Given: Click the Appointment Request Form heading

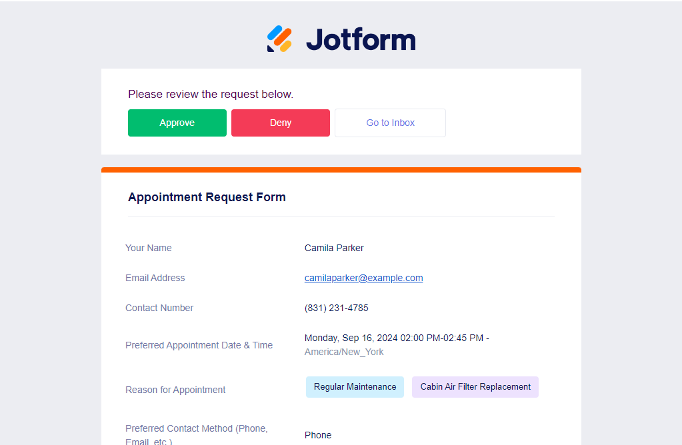Looking at the screenshot, I should click(x=207, y=197).
